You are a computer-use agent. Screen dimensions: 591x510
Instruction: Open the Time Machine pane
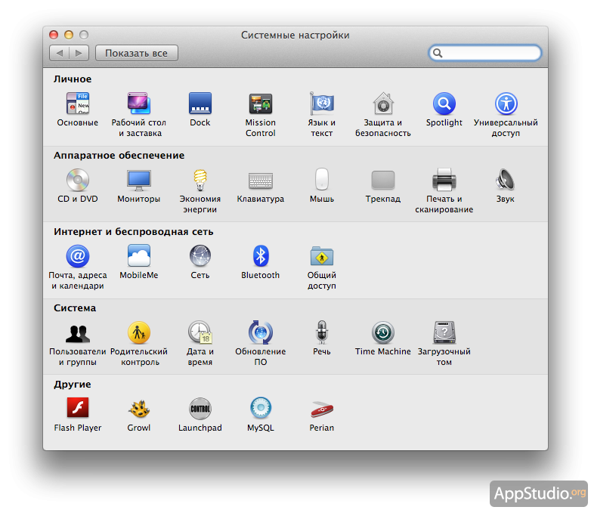point(382,333)
